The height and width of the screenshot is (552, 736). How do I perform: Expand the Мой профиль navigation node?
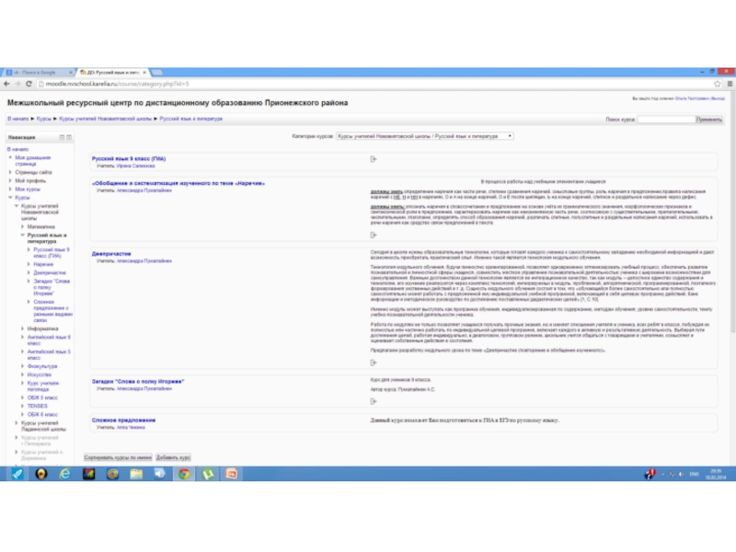pyautogui.click(x=10, y=180)
